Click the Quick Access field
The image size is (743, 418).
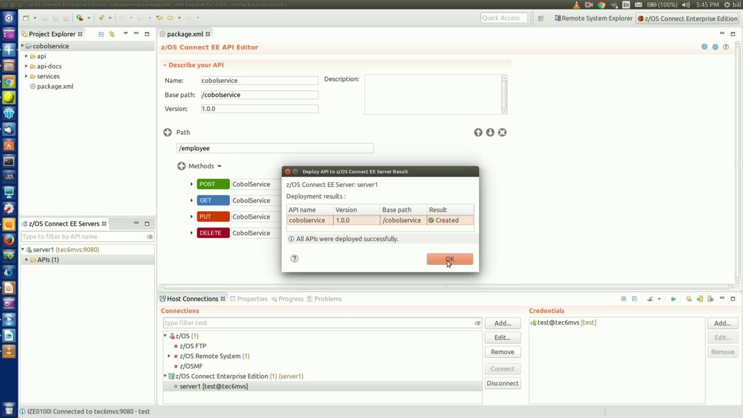click(504, 18)
